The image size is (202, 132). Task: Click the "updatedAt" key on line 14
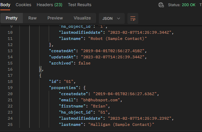(62, 57)
